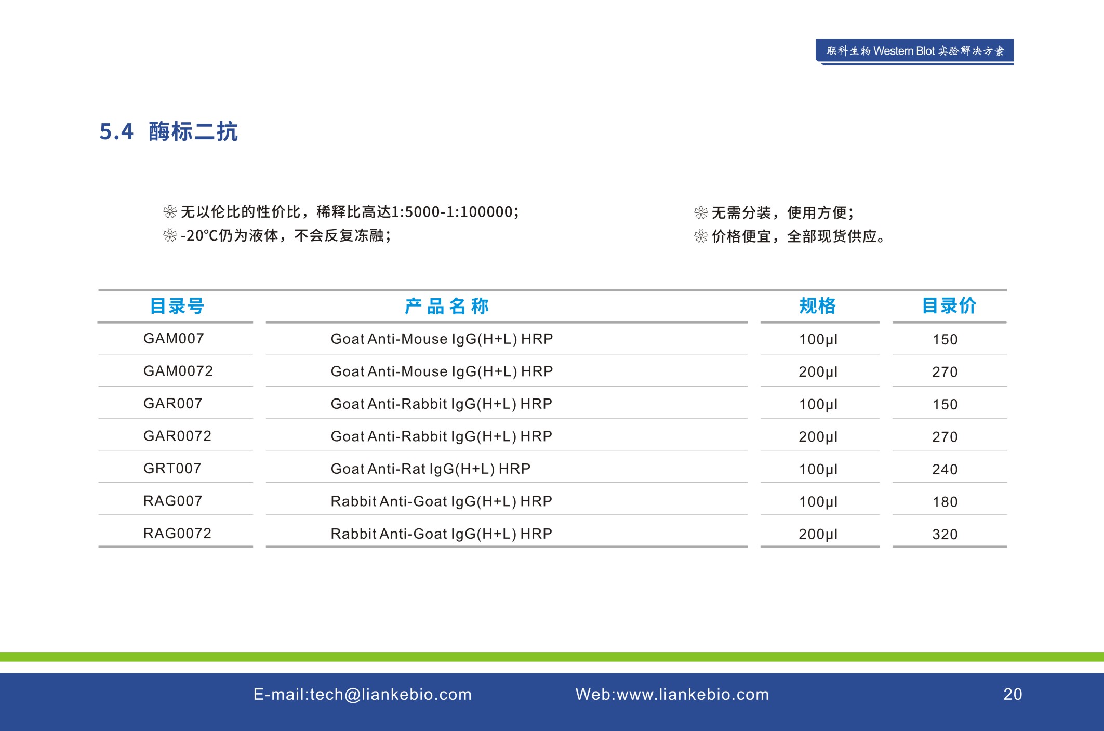1104x731 pixels.
Task: Click the 200μl size in the GAM0072 row
Action: pos(818,372)
